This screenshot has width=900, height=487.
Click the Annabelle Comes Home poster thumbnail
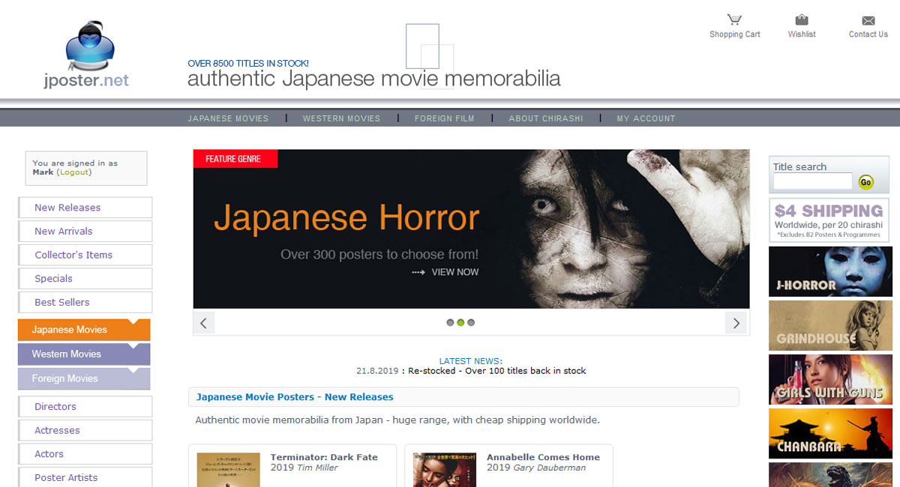coord(445,470)
